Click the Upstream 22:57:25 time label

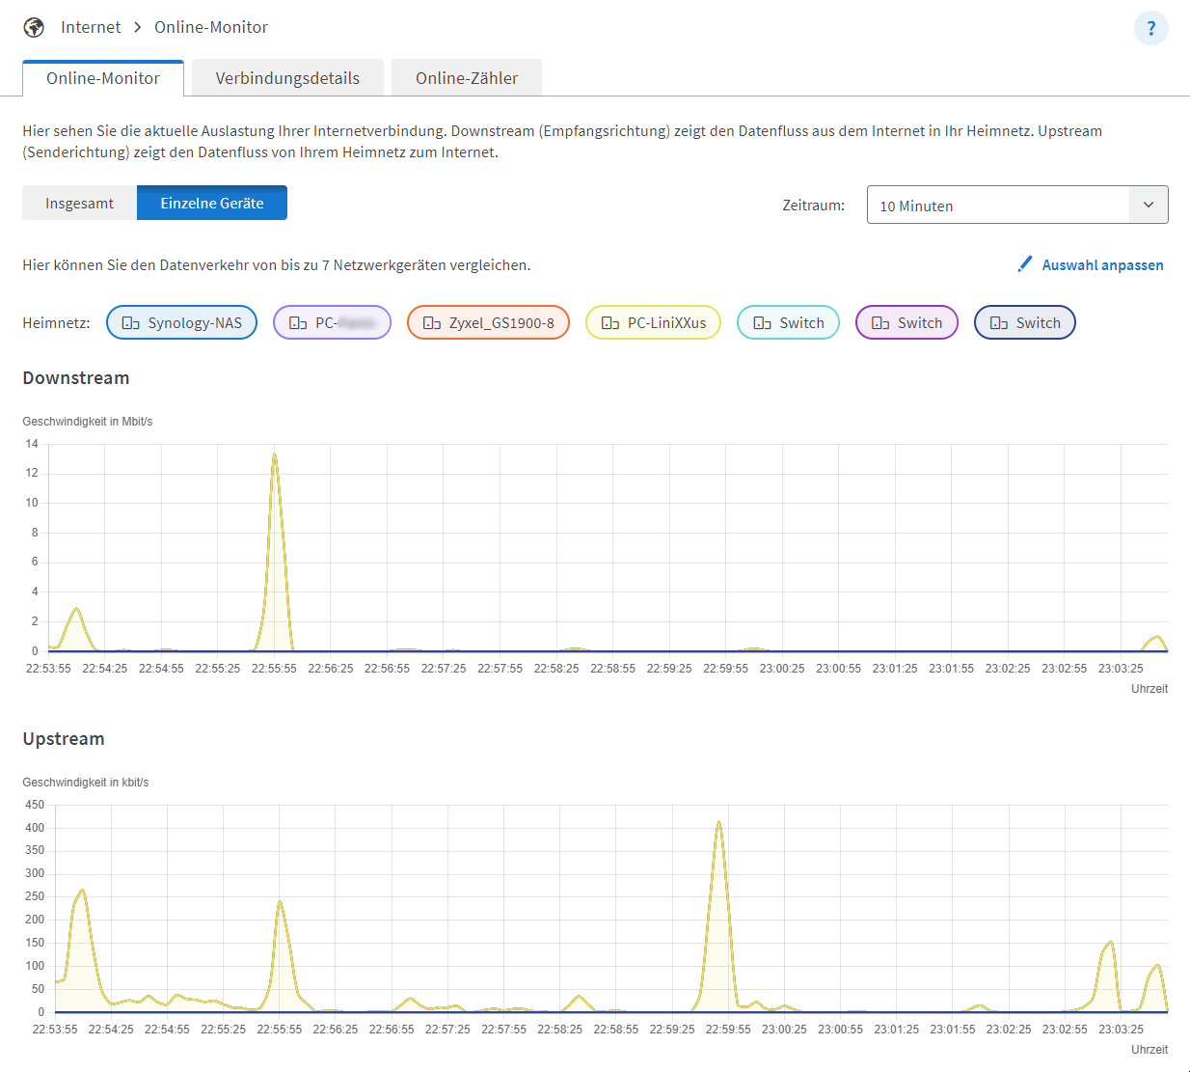pos(447,1030)
